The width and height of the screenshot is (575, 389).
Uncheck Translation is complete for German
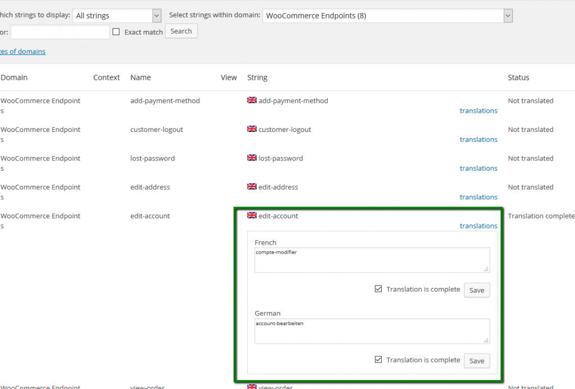(378, 360)
